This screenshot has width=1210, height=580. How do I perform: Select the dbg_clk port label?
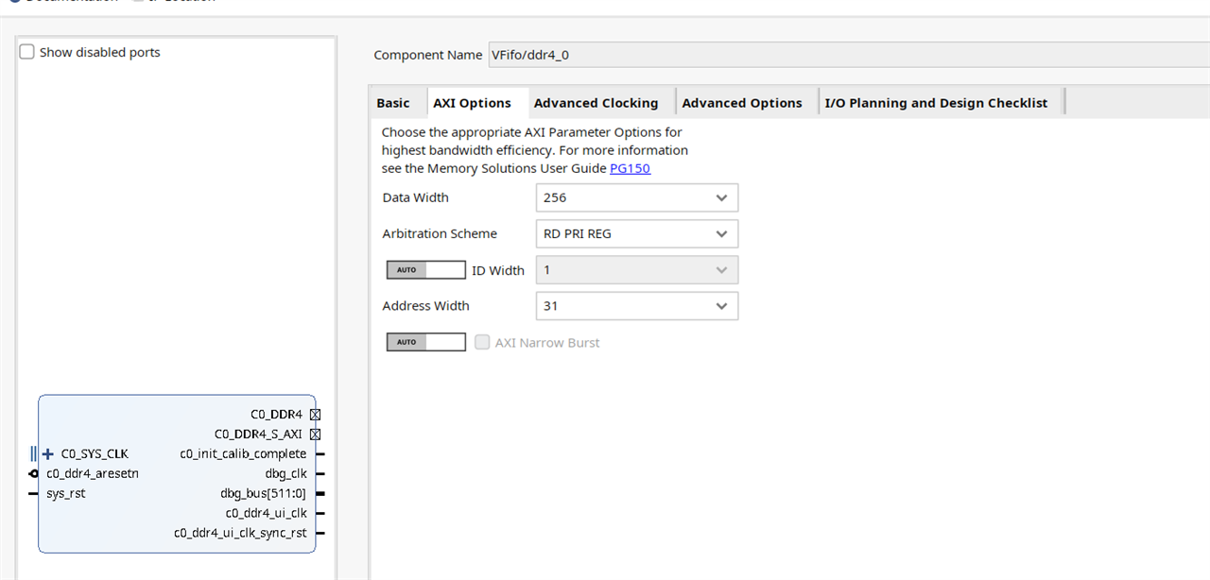(x=285, y=473)
